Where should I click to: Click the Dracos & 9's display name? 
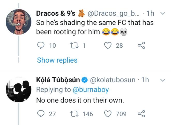55,13
